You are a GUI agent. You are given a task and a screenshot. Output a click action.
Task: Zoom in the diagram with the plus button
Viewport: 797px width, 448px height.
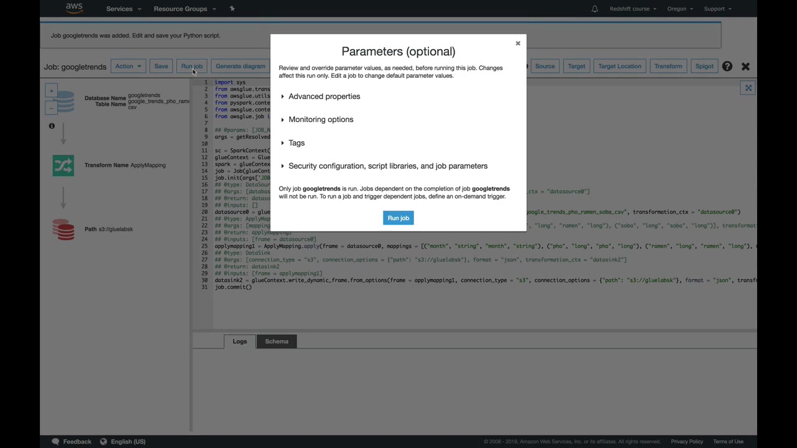tap(52, 91)
